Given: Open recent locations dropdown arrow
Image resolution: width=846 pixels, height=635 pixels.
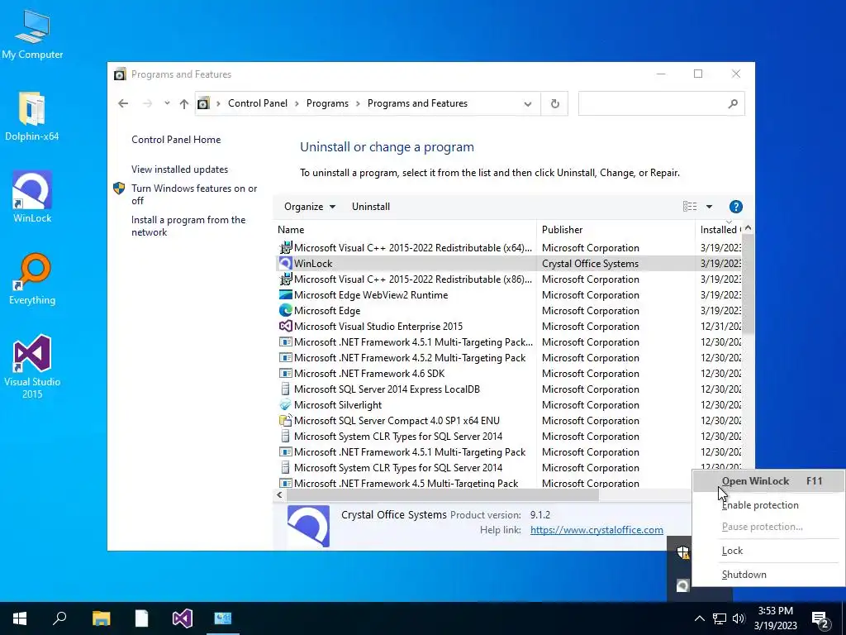Looking at the screenshot, I should point(167,103).
